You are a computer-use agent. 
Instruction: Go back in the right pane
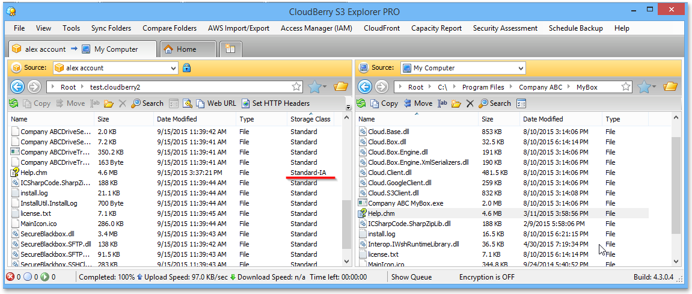coord(364,87)
